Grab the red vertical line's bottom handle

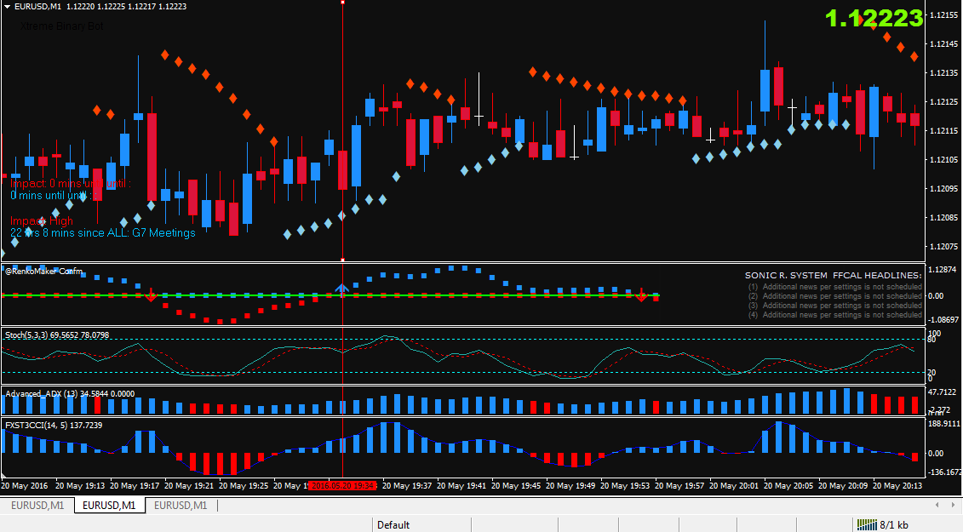click(342, 260)
